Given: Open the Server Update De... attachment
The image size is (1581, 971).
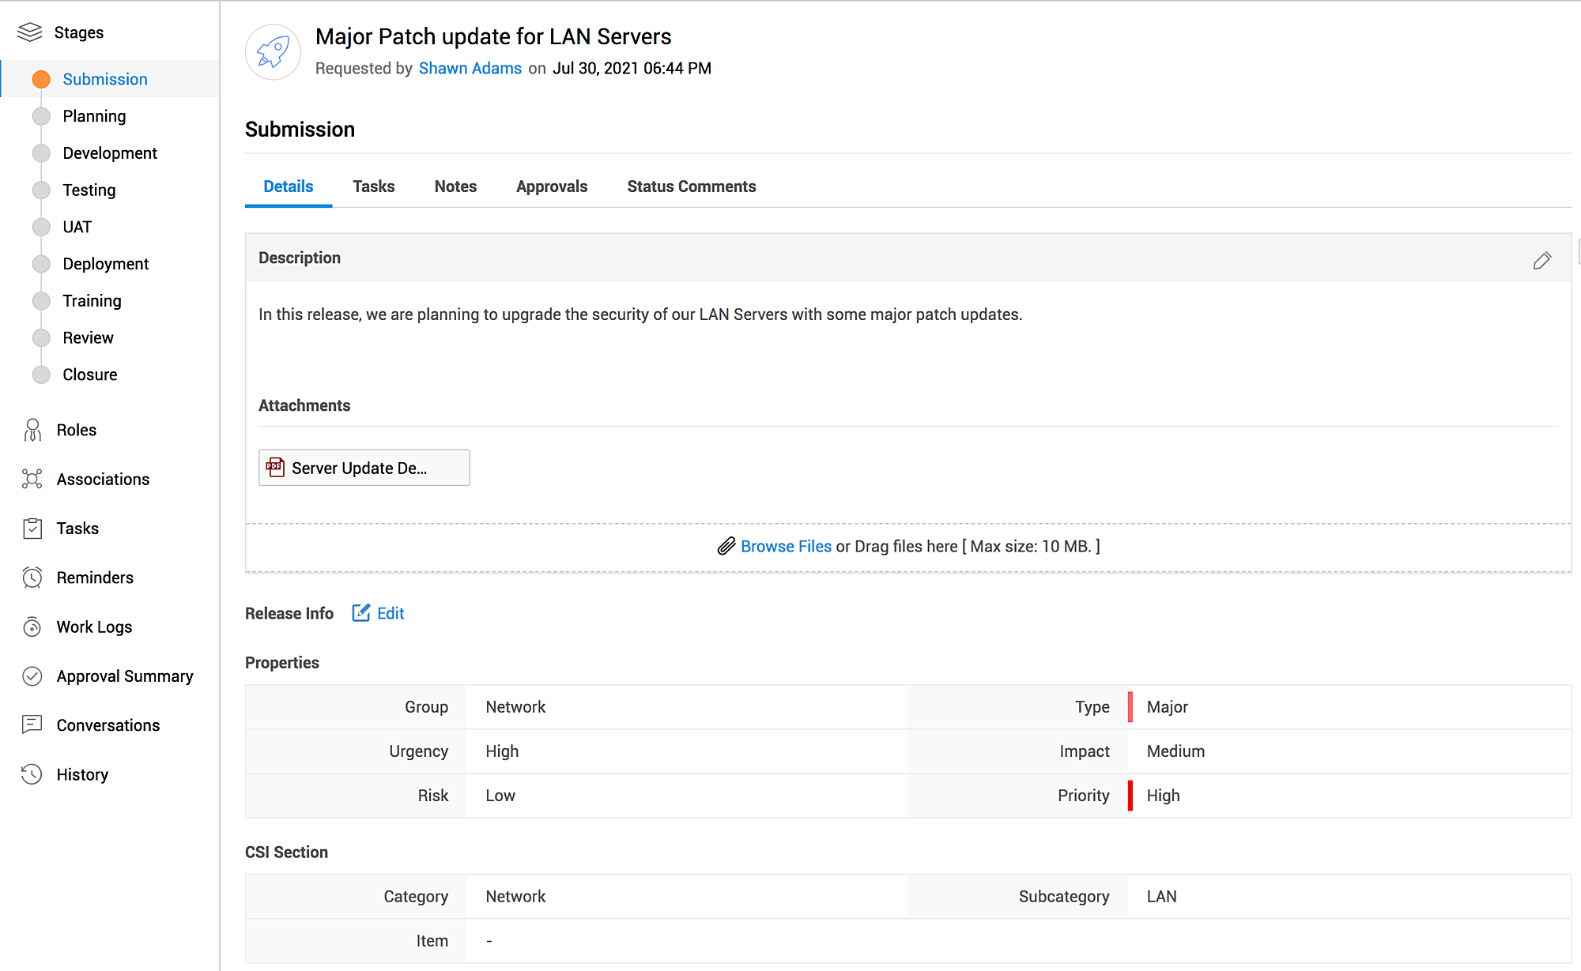Looking at the screenshot, I should tap(364, 468).
